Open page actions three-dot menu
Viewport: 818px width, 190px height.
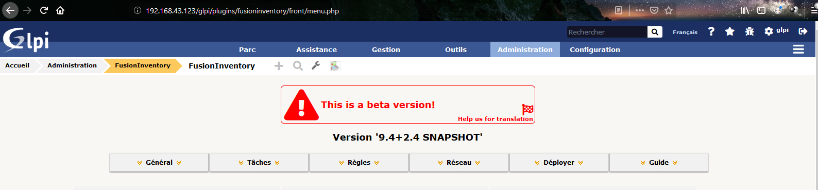tap(640, 10)
